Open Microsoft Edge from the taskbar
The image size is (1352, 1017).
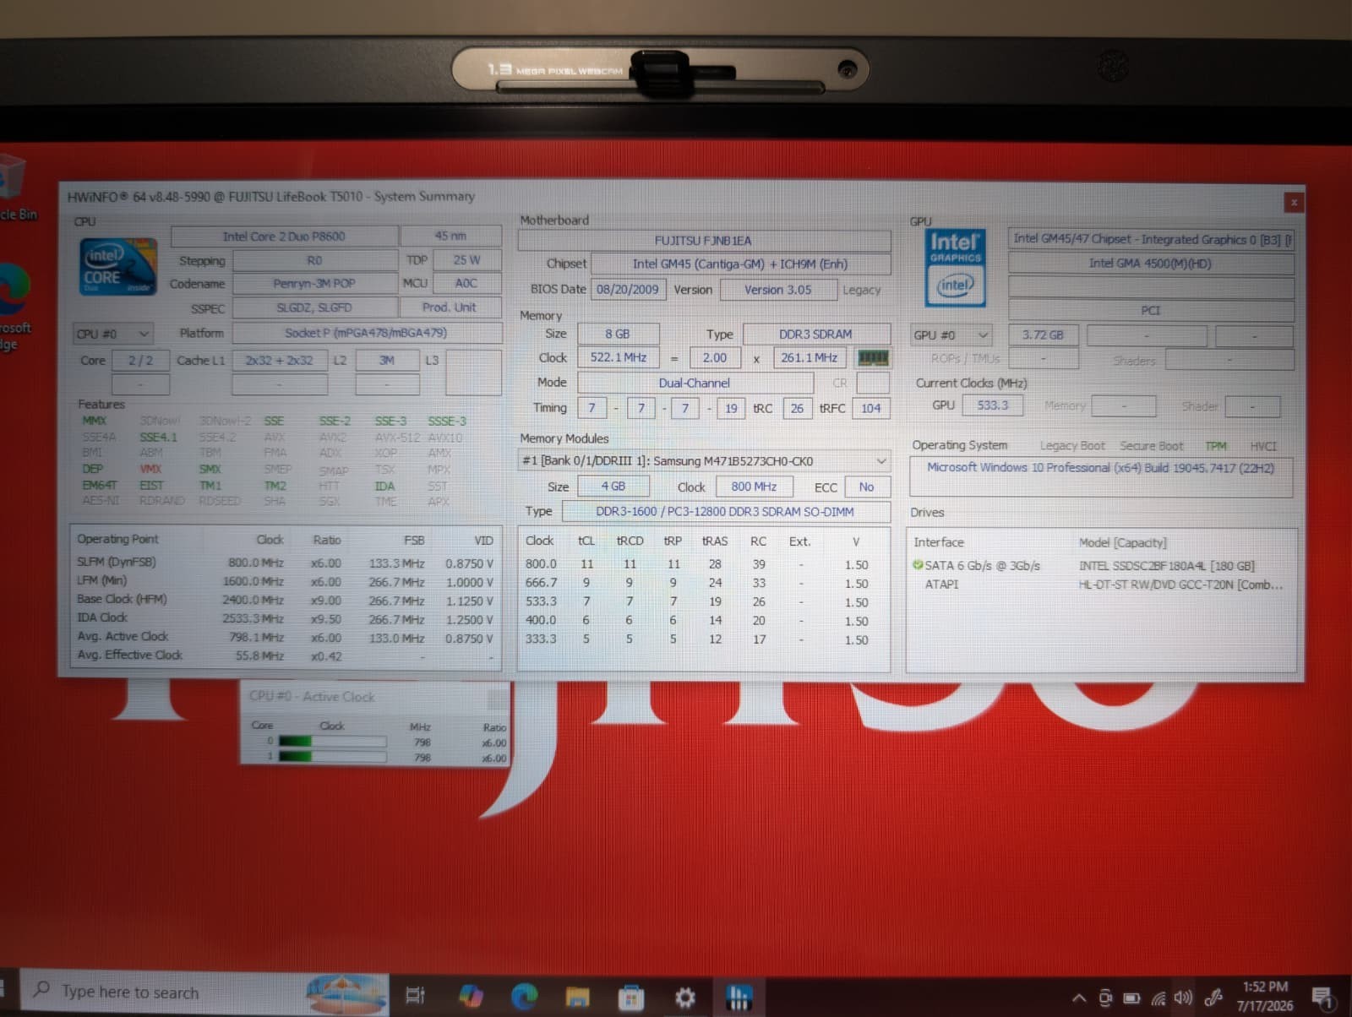(524, 996)
